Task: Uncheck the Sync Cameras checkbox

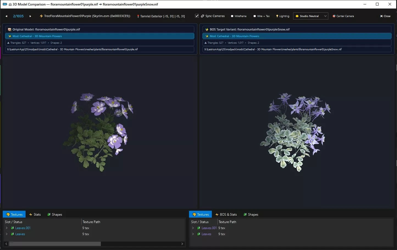Action: point(197,16)
